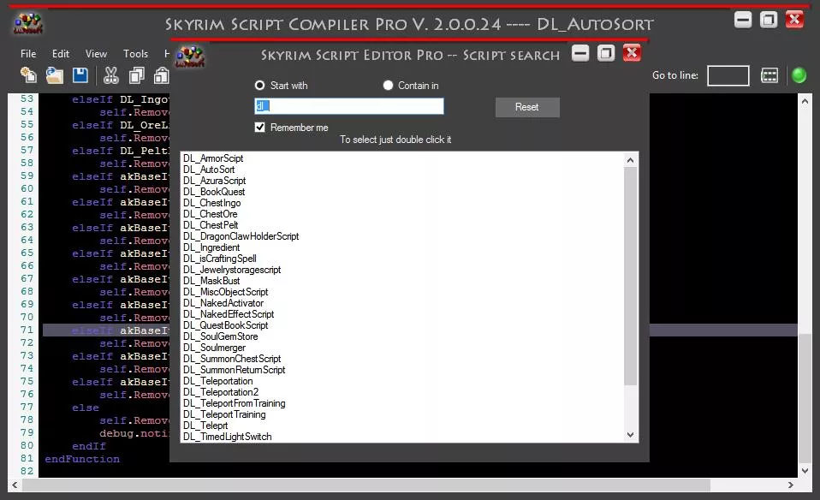Open the File menu
Screen dimensions: 820x500
pos(28,54)
